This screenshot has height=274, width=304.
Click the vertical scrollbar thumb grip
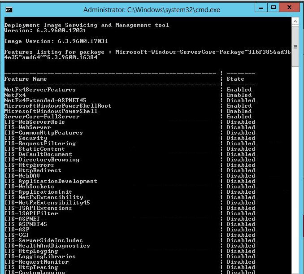tap(295, 47)
